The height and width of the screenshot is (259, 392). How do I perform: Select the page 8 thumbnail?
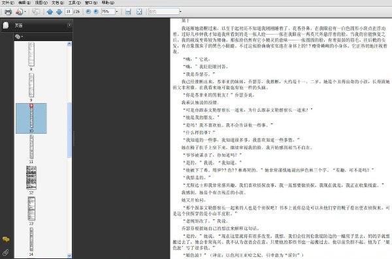(x=31, y=54)
